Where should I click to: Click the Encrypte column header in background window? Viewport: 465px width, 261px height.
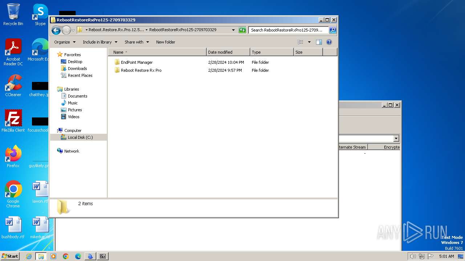384,147
